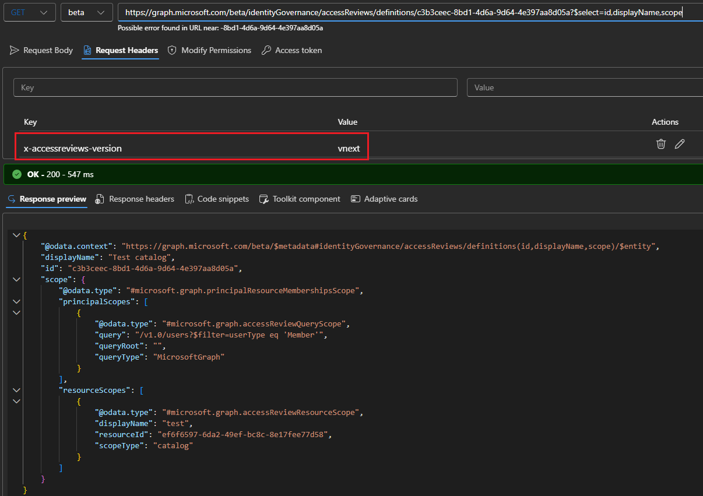This screenshot has height=496, width=703.
Task: Switch to the Response headers tab
Action: [141, 199]
